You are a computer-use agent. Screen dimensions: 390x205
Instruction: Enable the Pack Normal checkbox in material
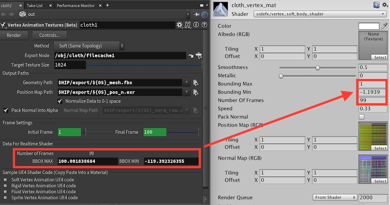pos(362,117)
